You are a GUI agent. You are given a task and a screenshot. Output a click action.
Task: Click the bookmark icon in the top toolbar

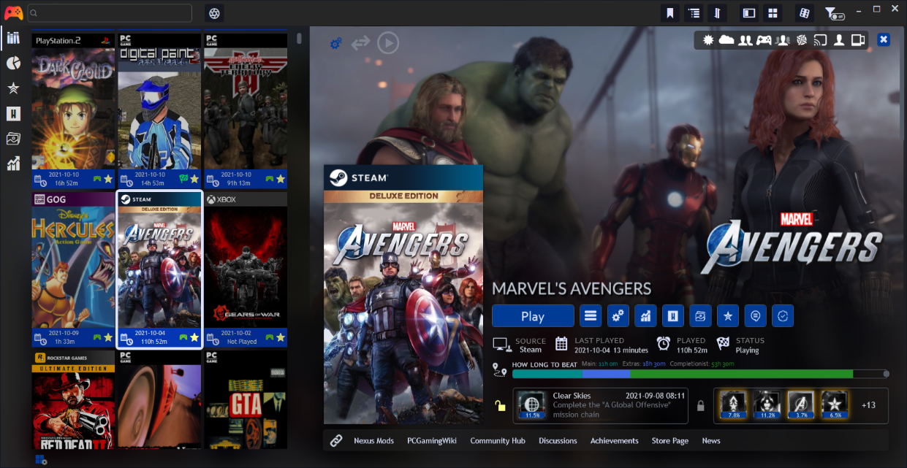[669, 13]
